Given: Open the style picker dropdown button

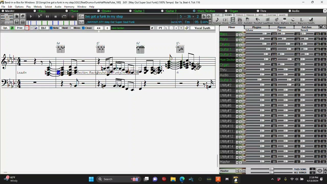Looking at the screenshot, I should click(81, 22).
